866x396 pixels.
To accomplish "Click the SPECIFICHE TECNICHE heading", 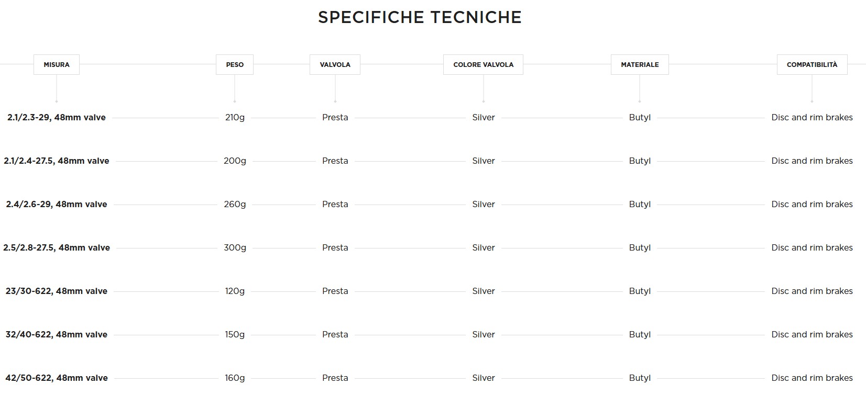I will click(x=420, y=17).
